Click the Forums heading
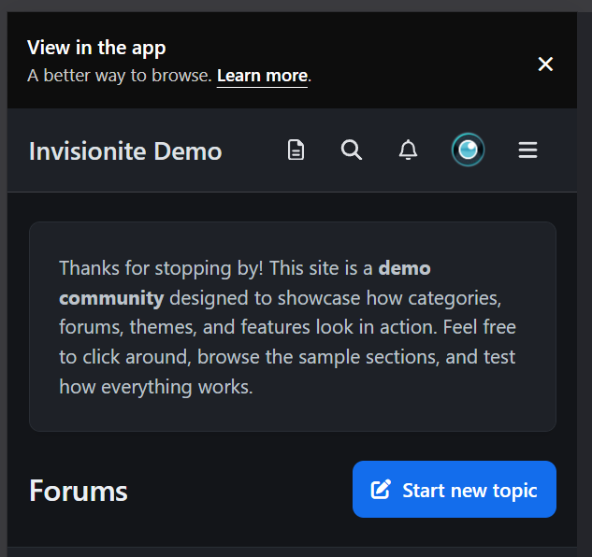 (79, 491)
